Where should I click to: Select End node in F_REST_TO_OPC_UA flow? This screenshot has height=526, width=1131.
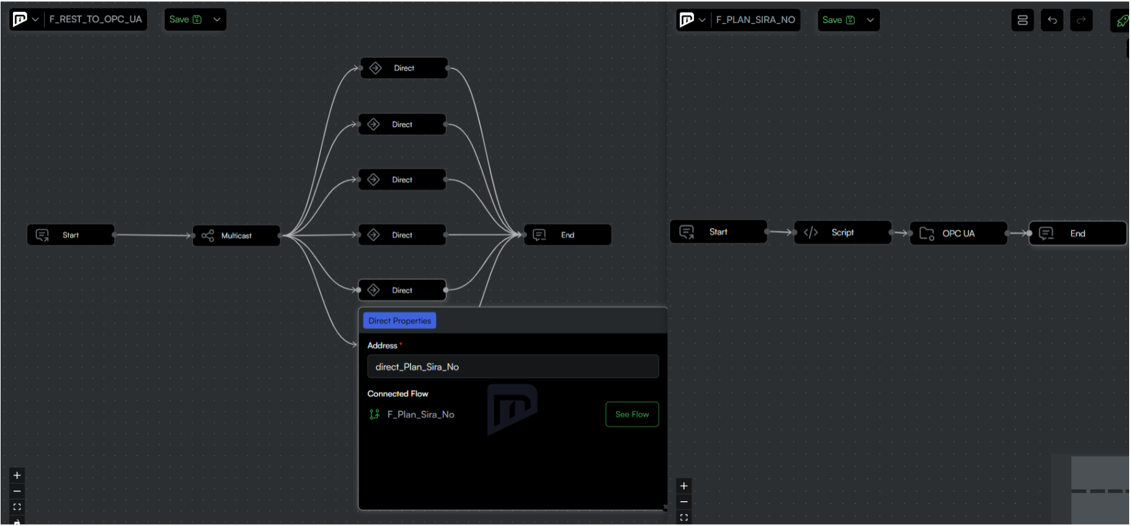point(568,235)
